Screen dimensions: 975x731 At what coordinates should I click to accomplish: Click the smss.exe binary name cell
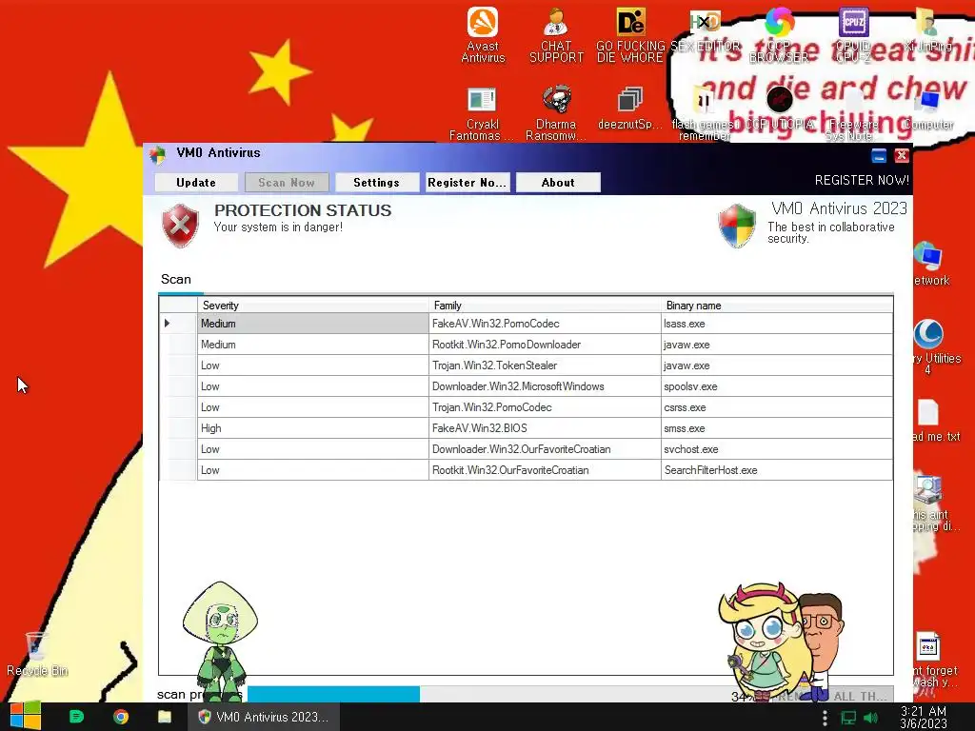coord(777,428)
